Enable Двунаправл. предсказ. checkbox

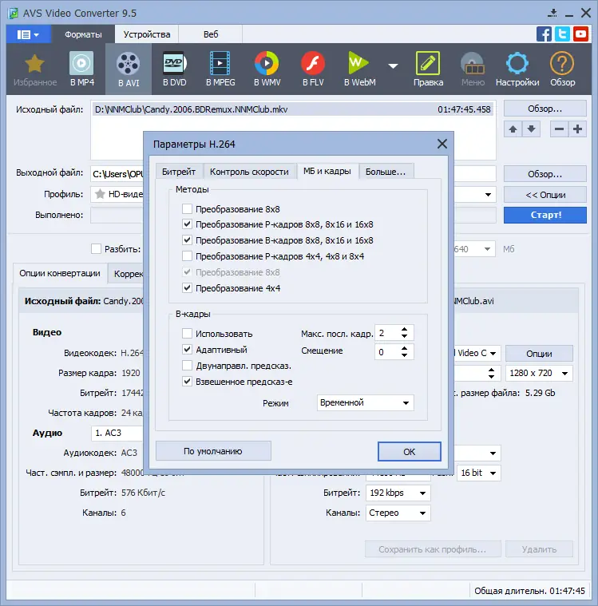pos(187,365)
